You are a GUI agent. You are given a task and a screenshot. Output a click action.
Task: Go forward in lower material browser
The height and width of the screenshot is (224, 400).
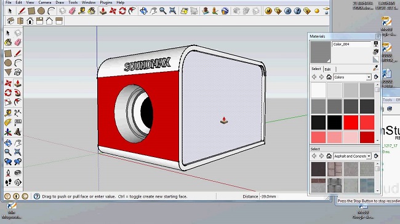coord(321,156)
